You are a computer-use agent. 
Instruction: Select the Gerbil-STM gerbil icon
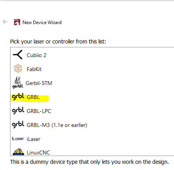18,83
